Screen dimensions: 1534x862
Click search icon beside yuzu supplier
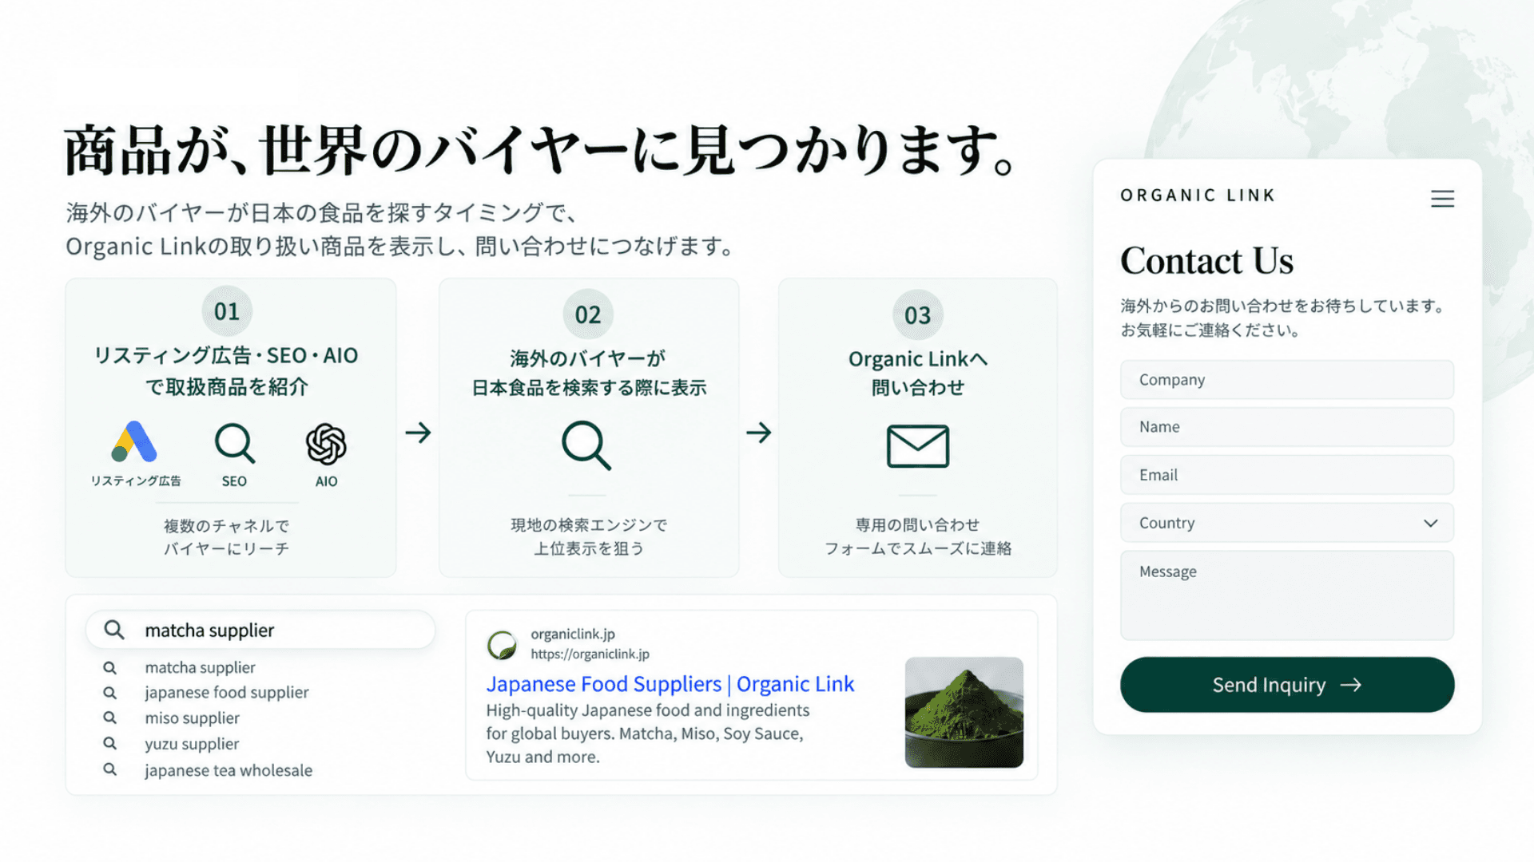click(x=109, y=743)
